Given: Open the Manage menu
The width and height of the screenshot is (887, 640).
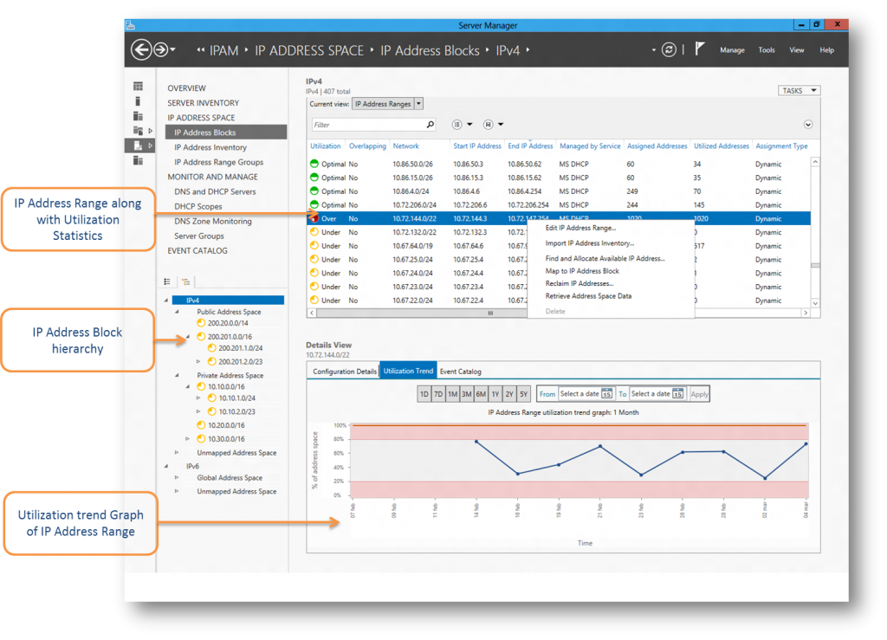Looking at the screenshot, I should click(732, 49).
